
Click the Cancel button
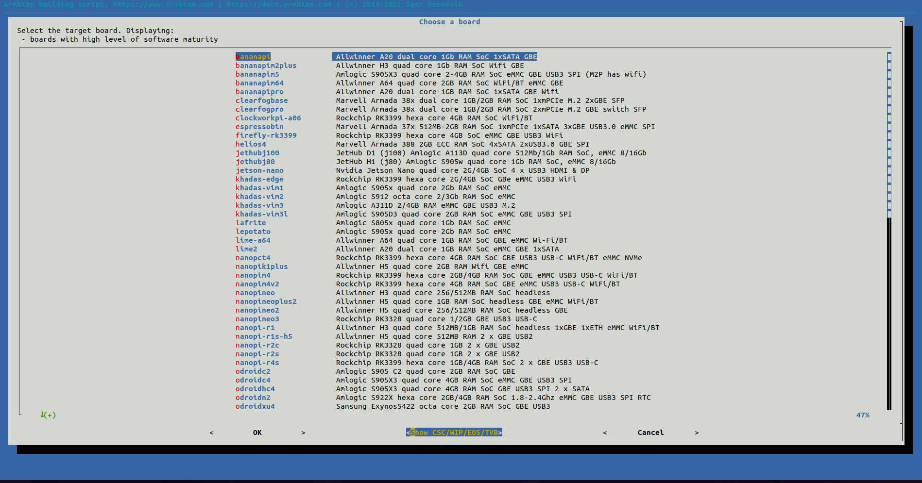pos(650,433)
